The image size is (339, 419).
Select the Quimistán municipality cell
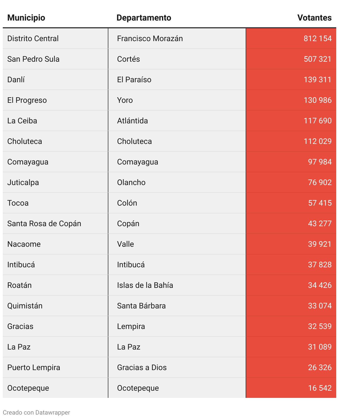tap(25, 306)
